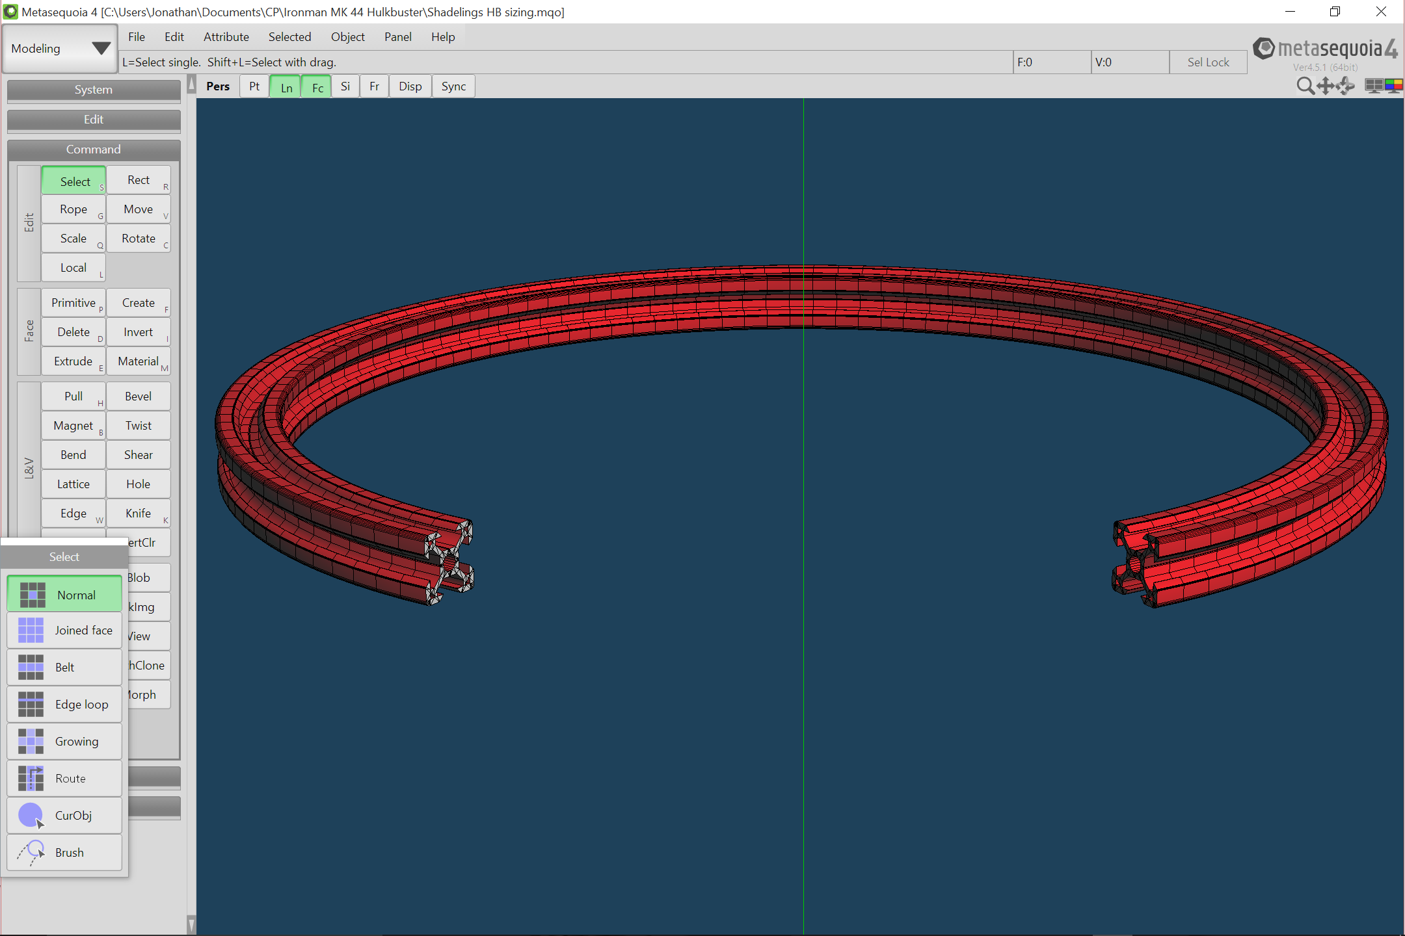Toggle the Sync view option
1405x936 pixels.
[x=453, y=86]
